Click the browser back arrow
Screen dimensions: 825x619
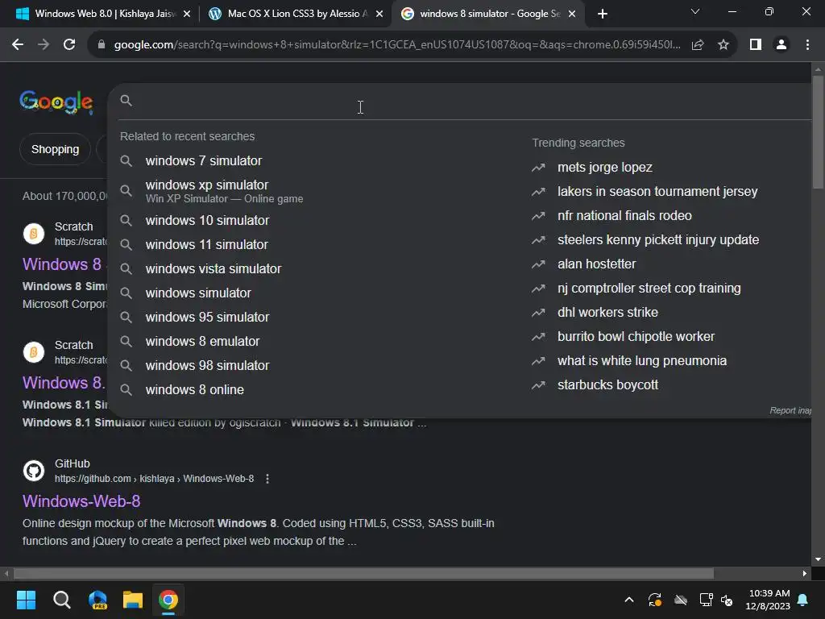point(18,45)
